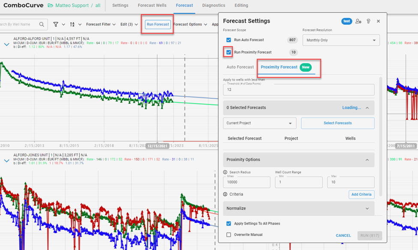Click the Run Proximity Forecast count 10

tap(294, 52)
